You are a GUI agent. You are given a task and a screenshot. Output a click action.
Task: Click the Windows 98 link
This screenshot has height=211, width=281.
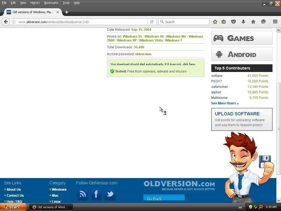click(x=154, y=37)
